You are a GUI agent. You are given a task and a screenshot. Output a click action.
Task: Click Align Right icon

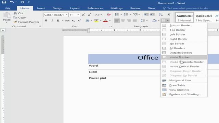tap(129, 20)
